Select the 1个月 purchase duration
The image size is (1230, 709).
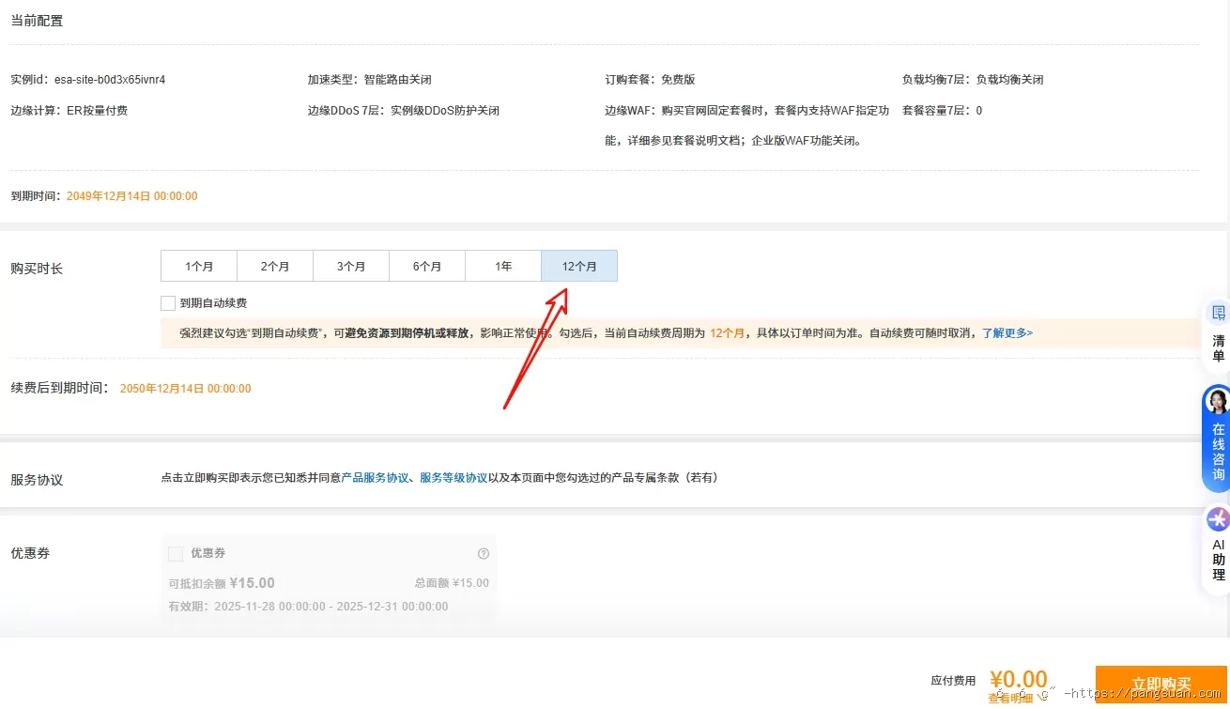click(x=199, y=266)
